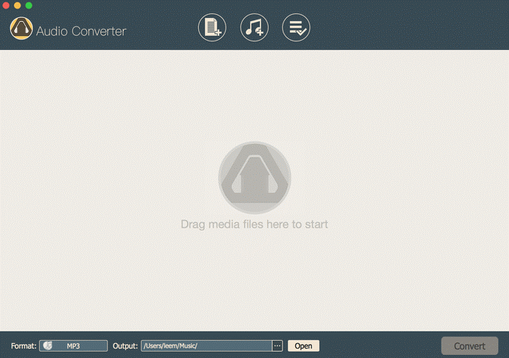Select the /Users/leem/Music/ output path field
Viewport: 509px width, 358px height.
point(205,345)
